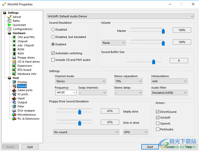Click the Configurations icon in tree
Viewport: 199px width, 151px height.
(x=9, y=29)
